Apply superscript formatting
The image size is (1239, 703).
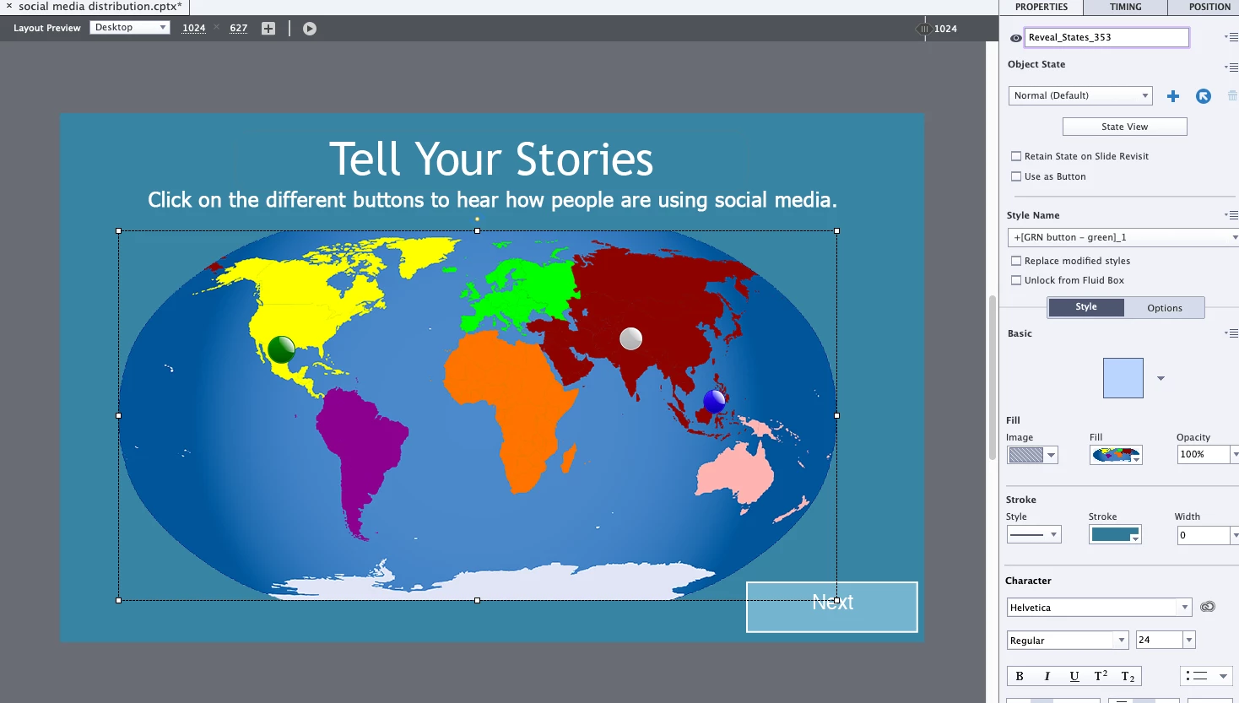point(1101,676)
